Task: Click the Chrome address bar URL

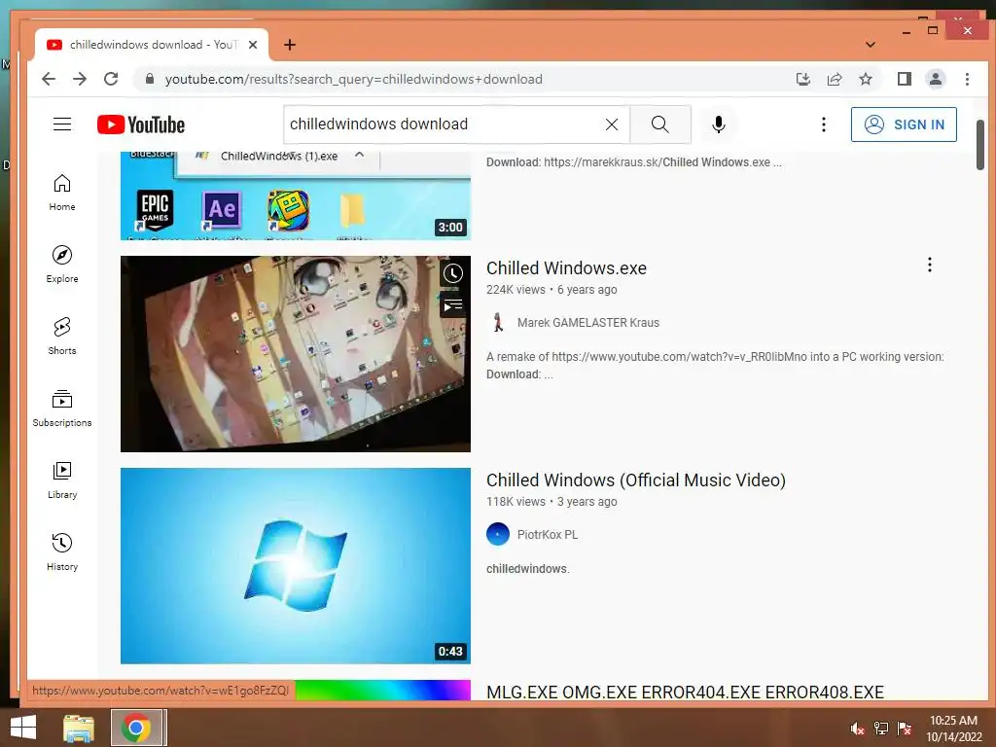Action: pos(354,79)
